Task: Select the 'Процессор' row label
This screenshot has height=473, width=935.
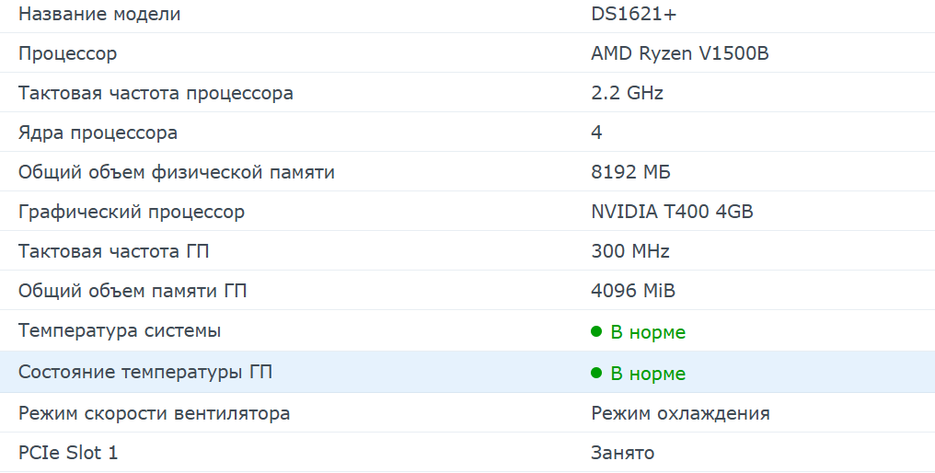Action: 68,53
